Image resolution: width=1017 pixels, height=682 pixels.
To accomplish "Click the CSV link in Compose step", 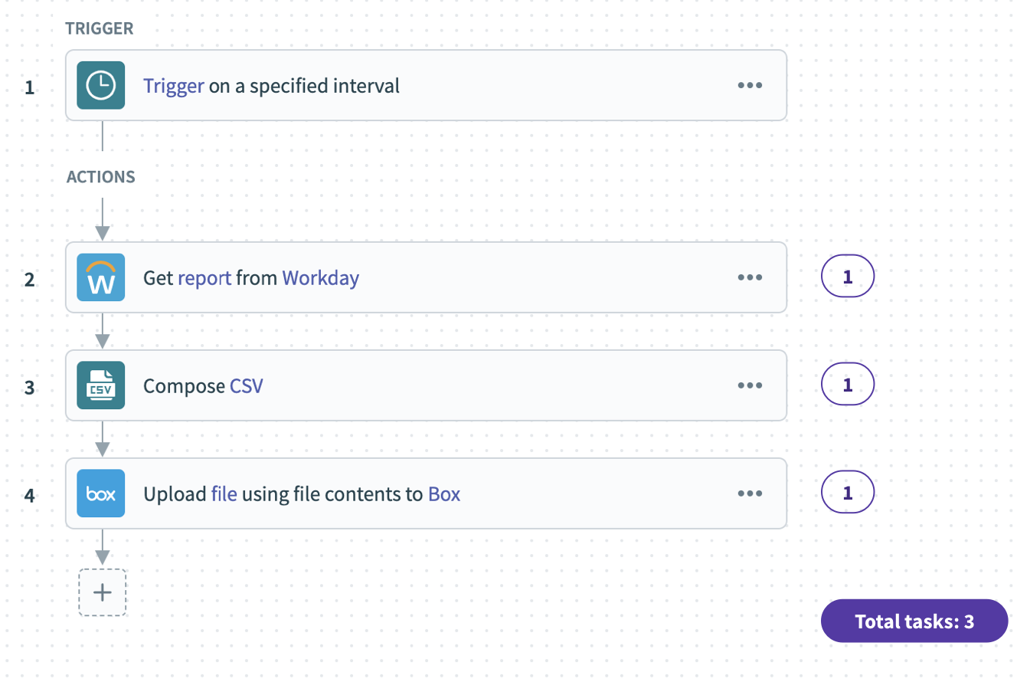I will click(247, 386).
